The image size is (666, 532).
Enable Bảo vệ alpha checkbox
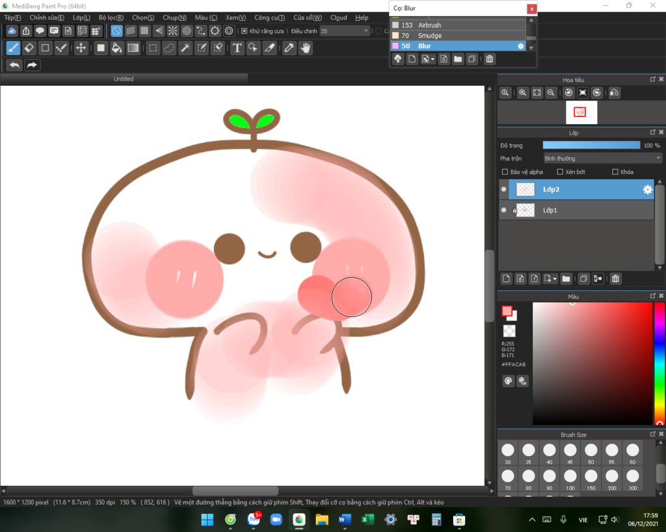505,172
